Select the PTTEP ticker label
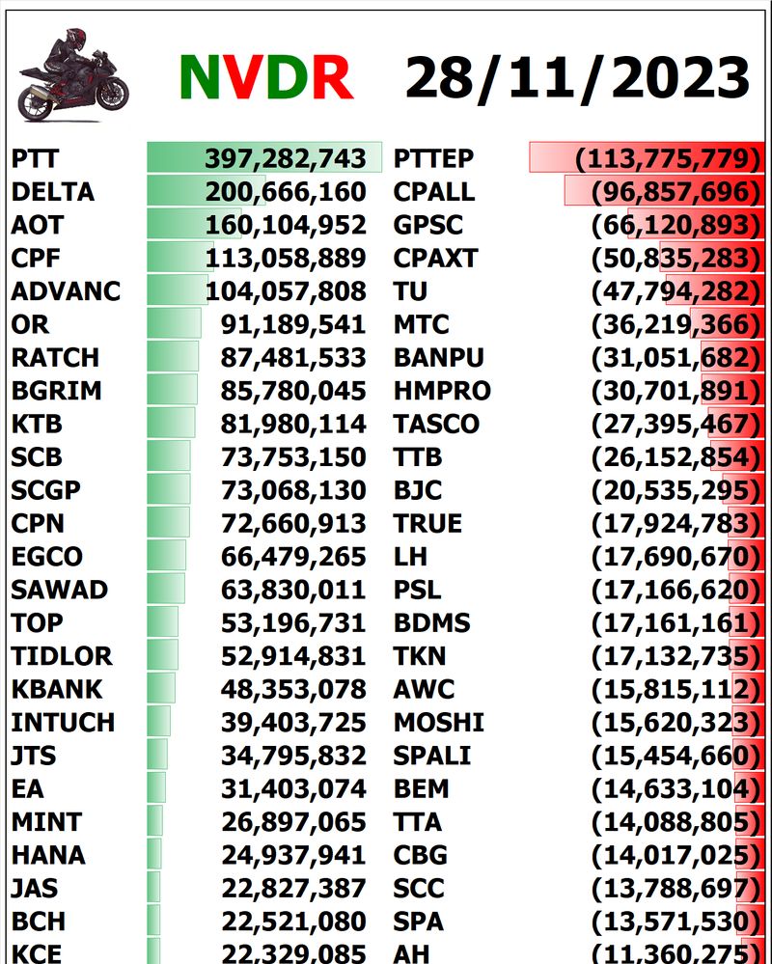This screenshot has width=772, height=964. tap(434, 159)
